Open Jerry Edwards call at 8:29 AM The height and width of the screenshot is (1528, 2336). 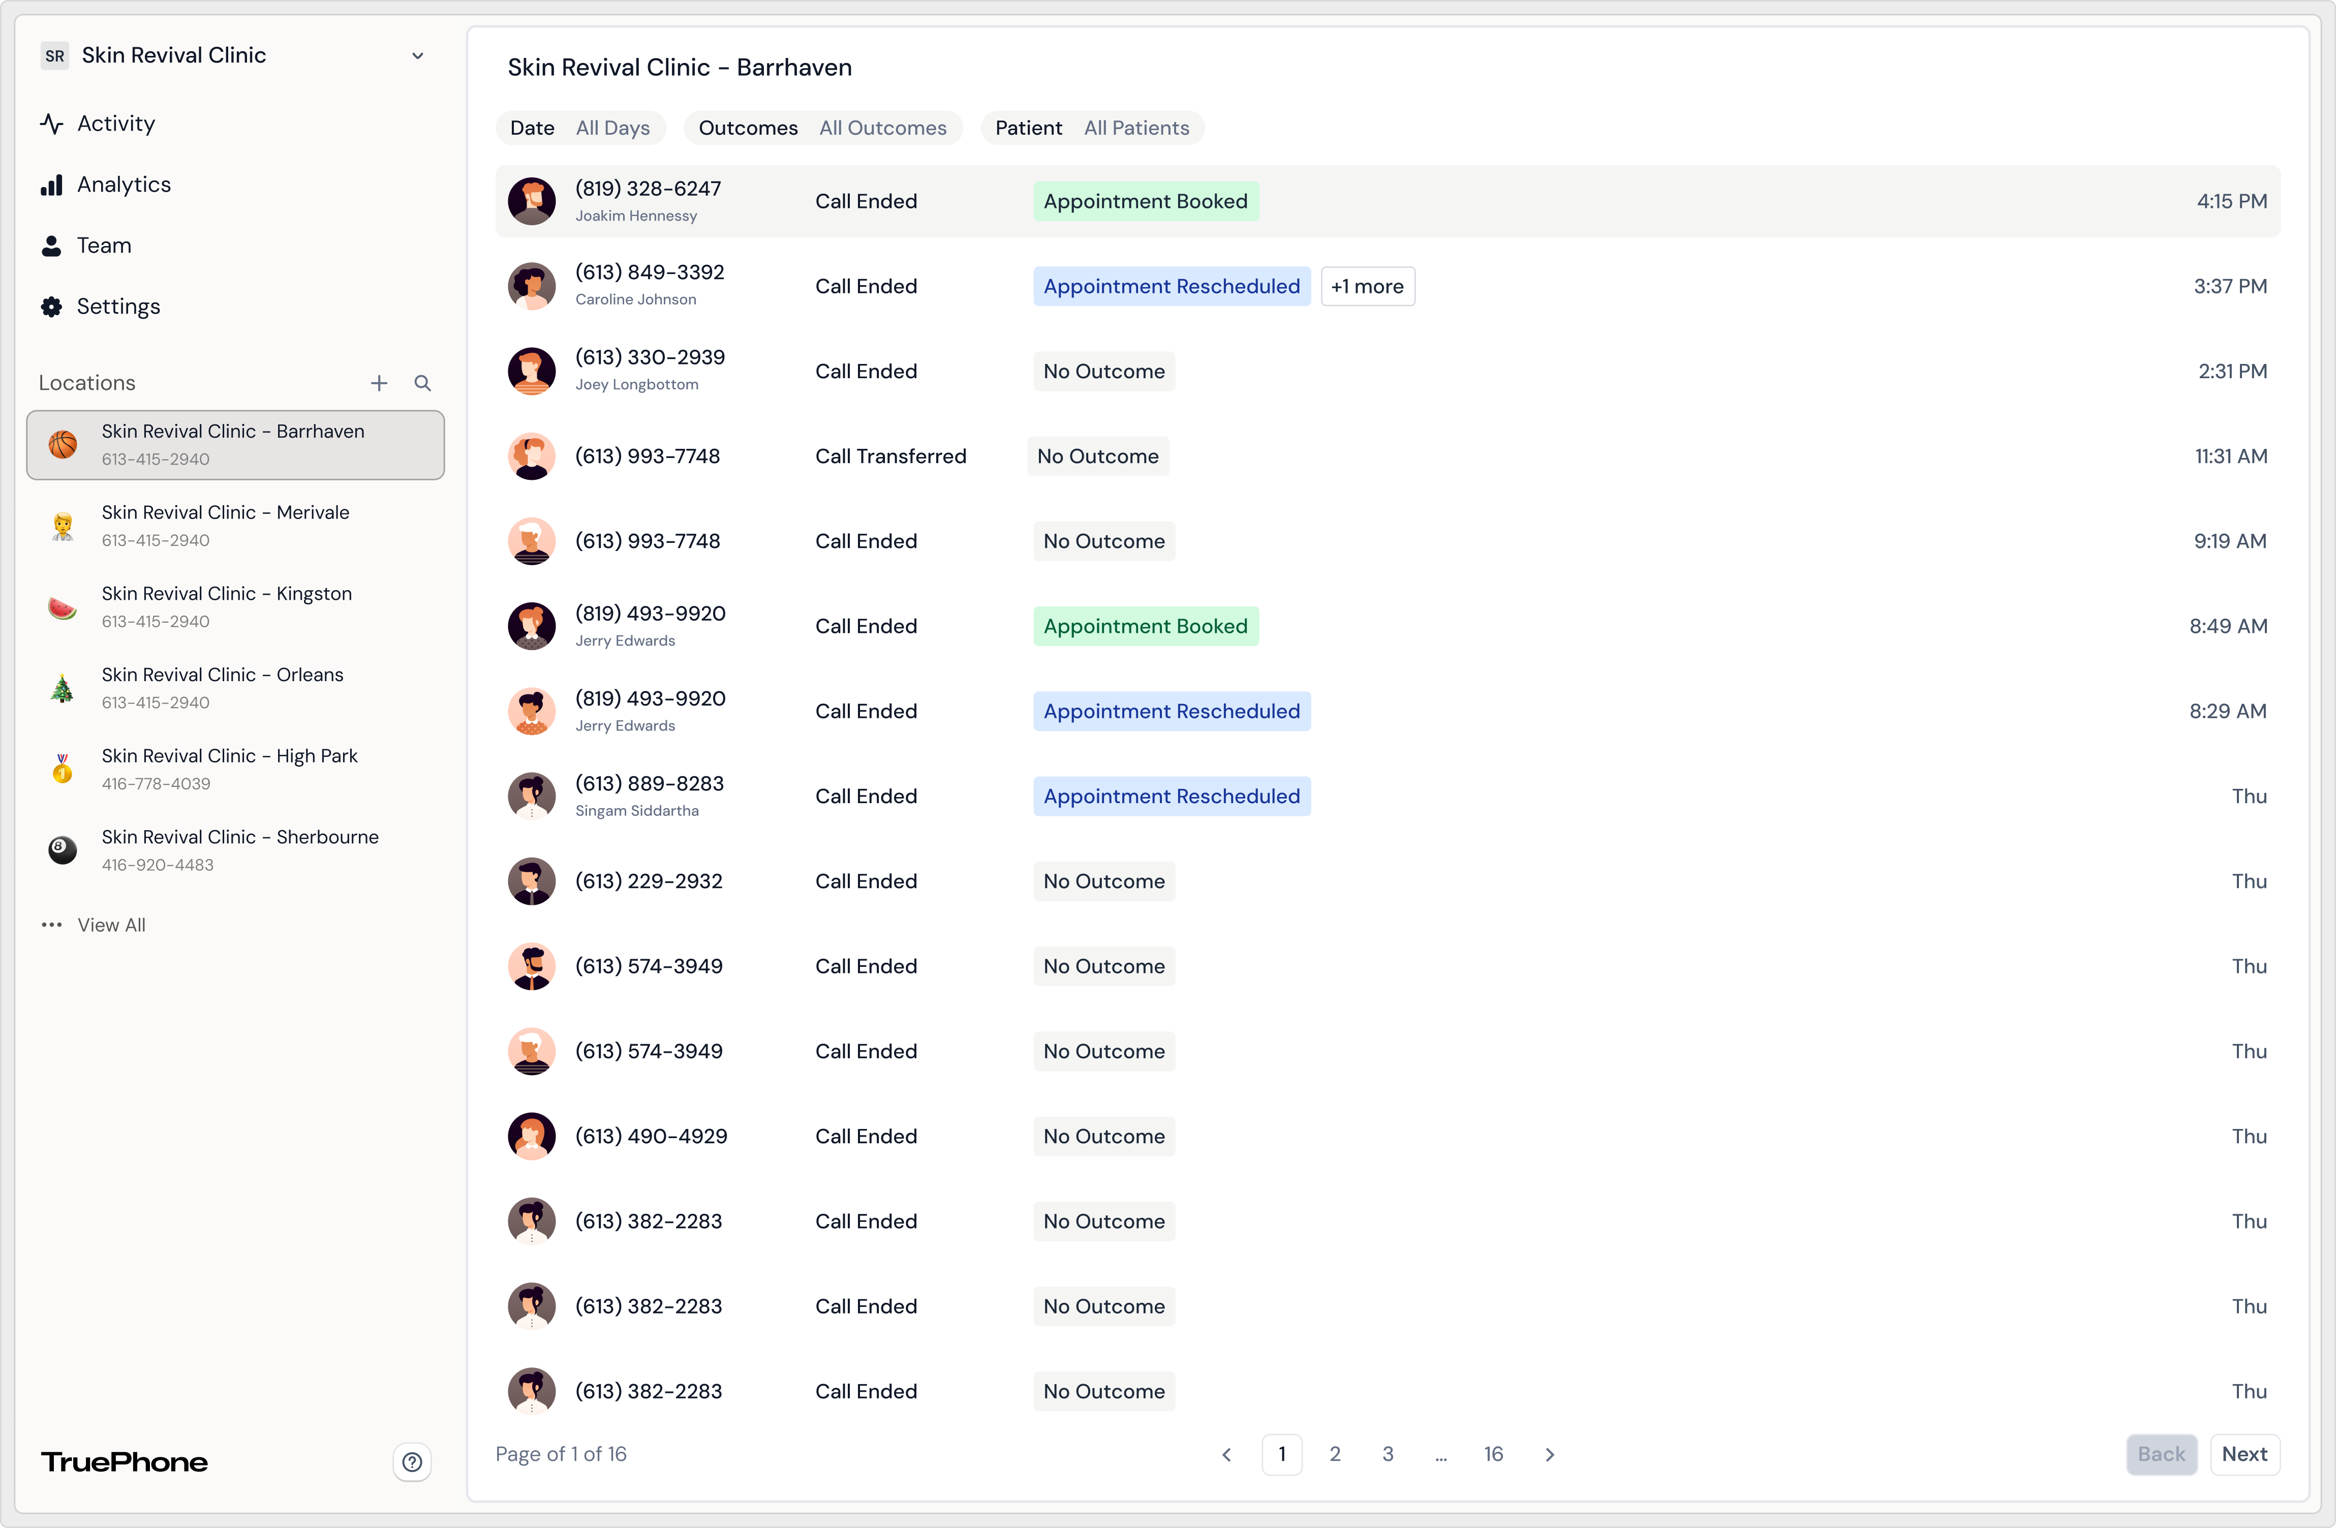1388,712
